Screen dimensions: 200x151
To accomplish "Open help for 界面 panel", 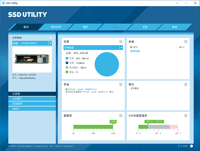I will (121, 84).
